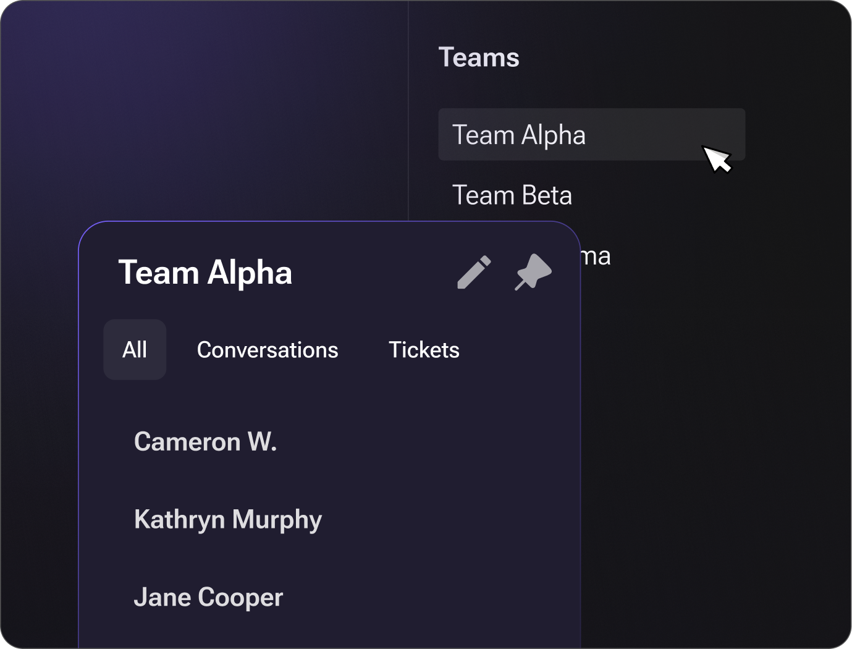
Task: Filter Team Alpha by Tickets
Action: tap(424, 350)
